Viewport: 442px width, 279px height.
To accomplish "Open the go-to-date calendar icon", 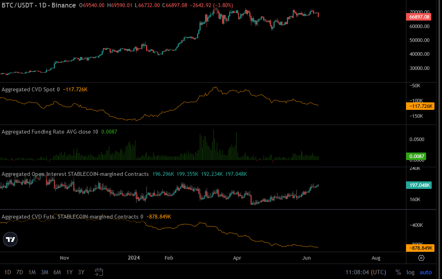I will [99, 272].
